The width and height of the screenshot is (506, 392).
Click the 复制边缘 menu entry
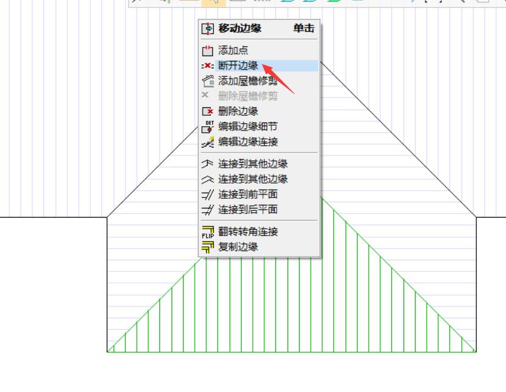(259, 247)
